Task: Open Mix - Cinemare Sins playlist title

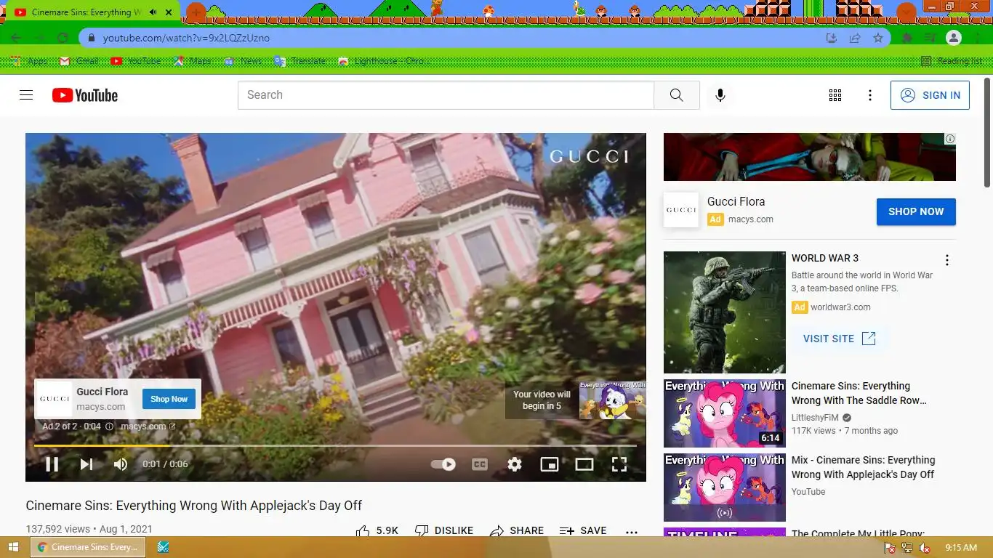Action: coord(863,467)
